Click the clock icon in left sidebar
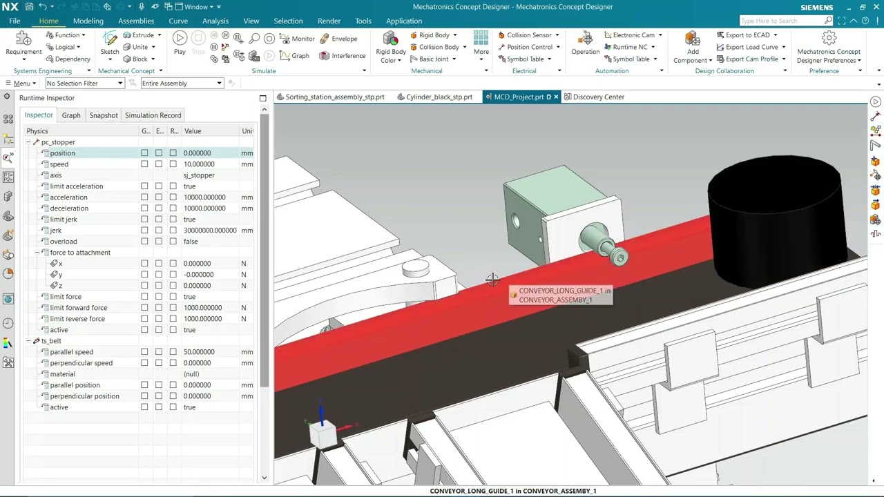 click(x=8, y=323)
